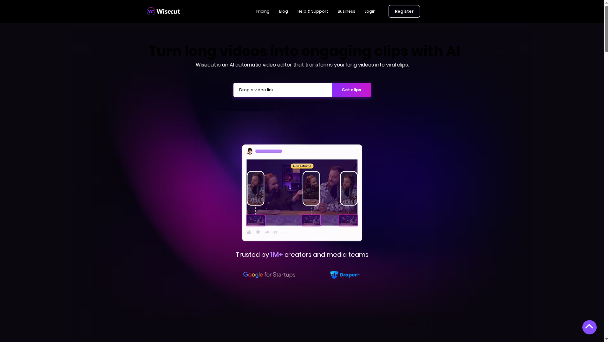Click the user avatar in the preview card
609x342 pixels.
[250, 151]
